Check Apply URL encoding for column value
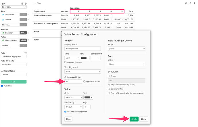 (109, 93)
